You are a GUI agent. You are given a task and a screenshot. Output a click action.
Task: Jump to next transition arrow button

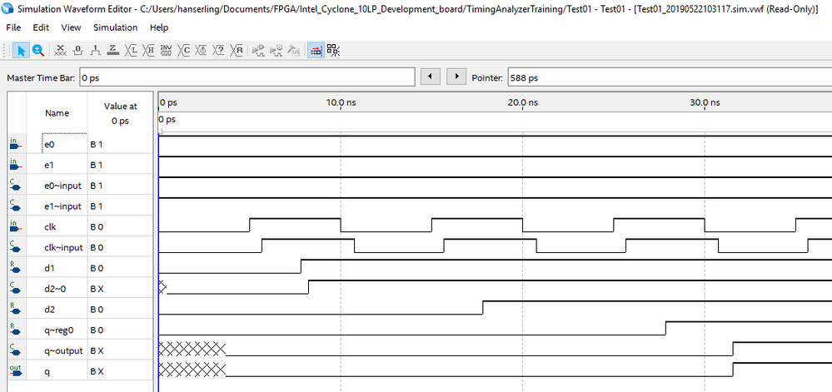pyautogui.click(x=456, y=77)
